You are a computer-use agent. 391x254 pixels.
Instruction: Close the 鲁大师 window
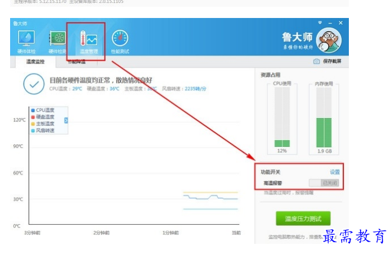pyautogui.click(x=340, y=22)
